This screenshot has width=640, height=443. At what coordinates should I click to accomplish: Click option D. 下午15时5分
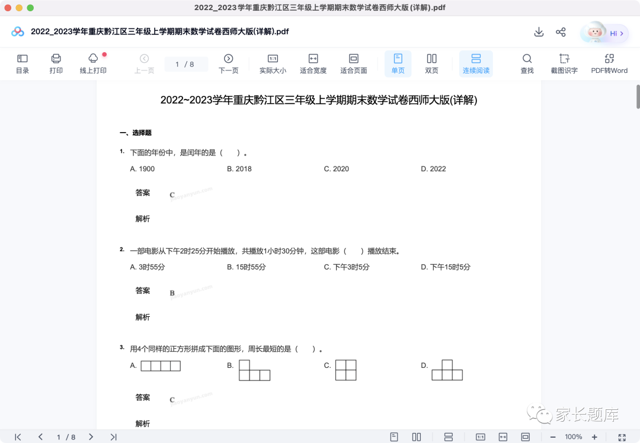tap(446, 267)
